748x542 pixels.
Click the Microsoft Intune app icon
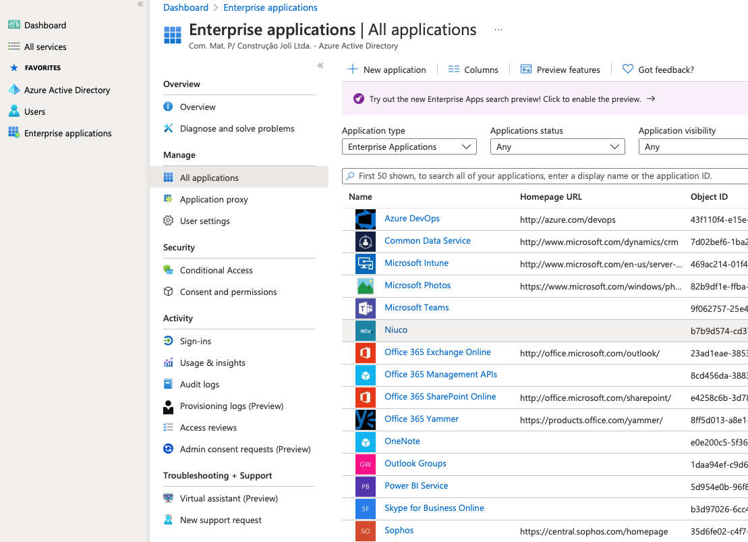click(x=366, y=264)
